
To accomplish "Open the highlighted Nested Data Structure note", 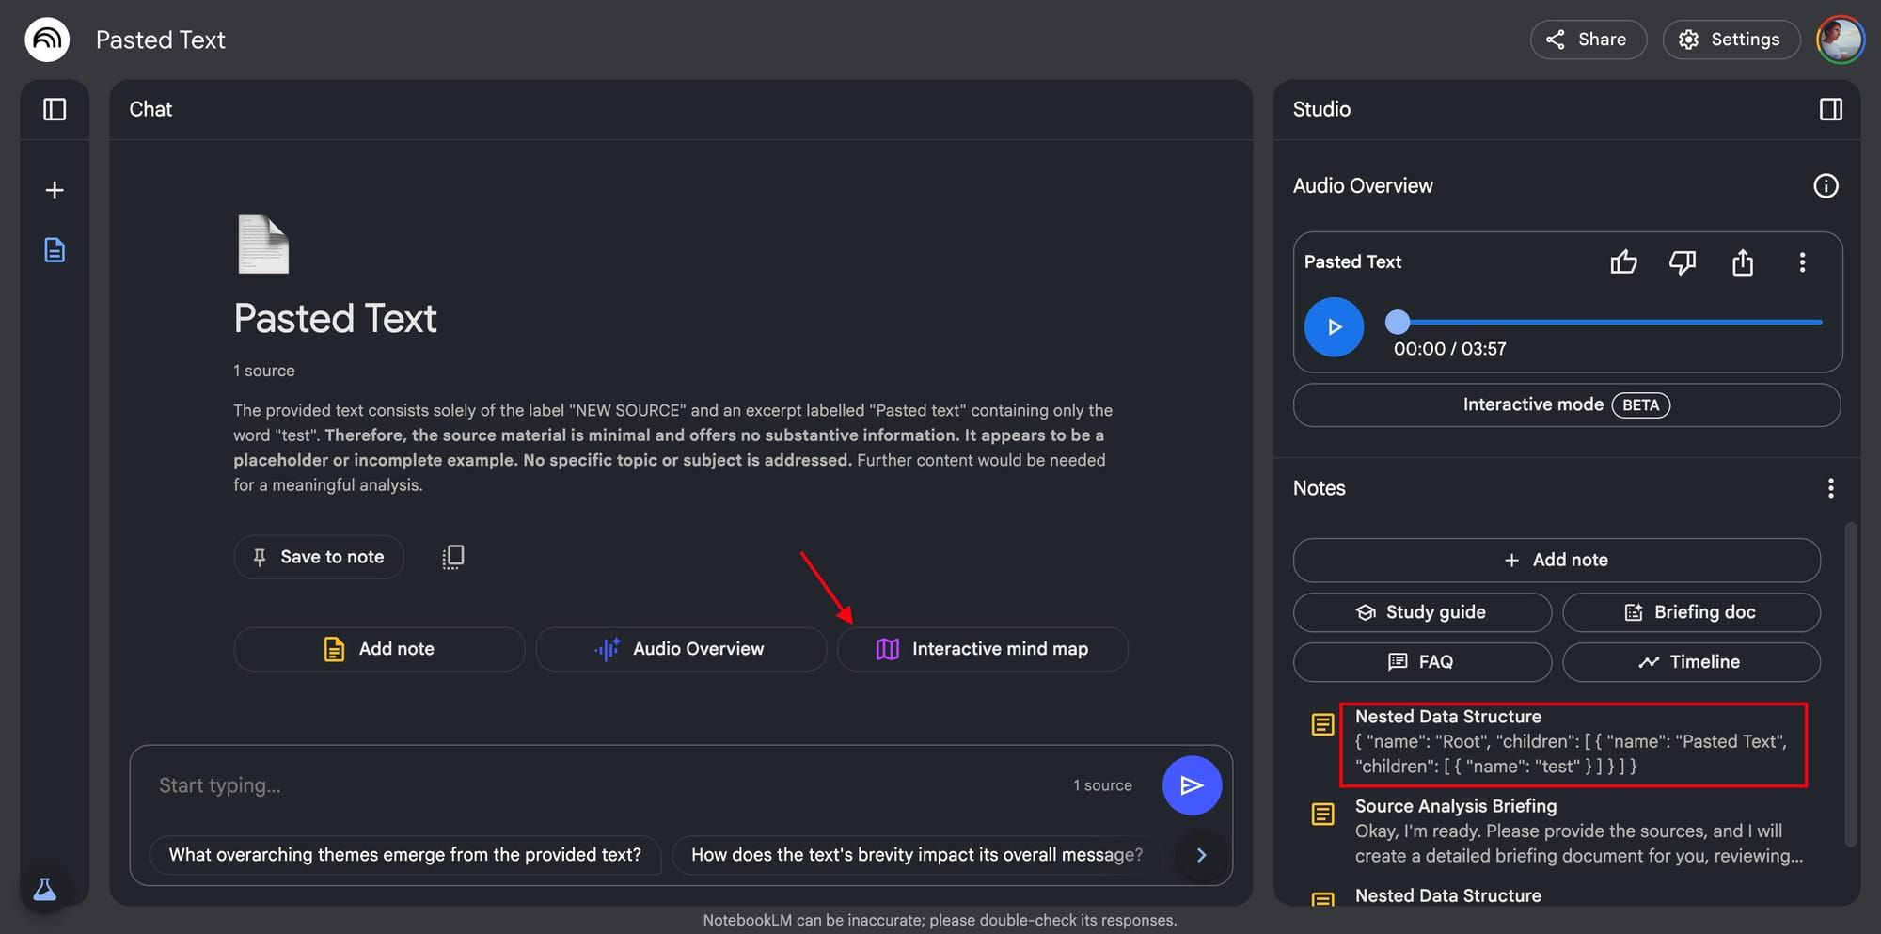I will 1573,744.
